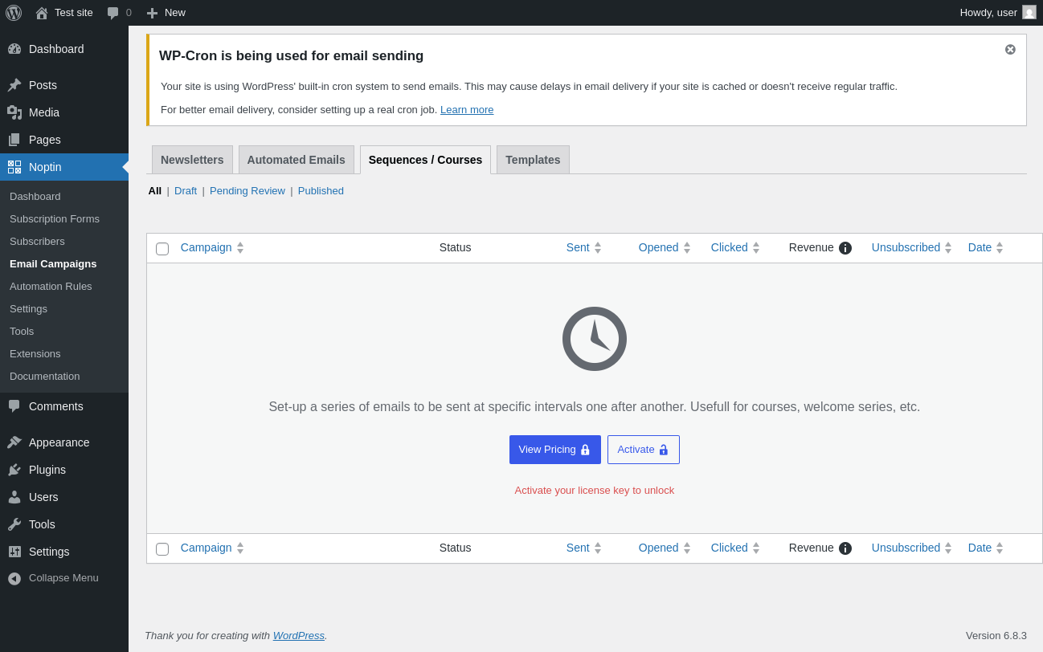1043x652 pixels.
Task: Click the Activate button
Action: click(x=644, y=450)
